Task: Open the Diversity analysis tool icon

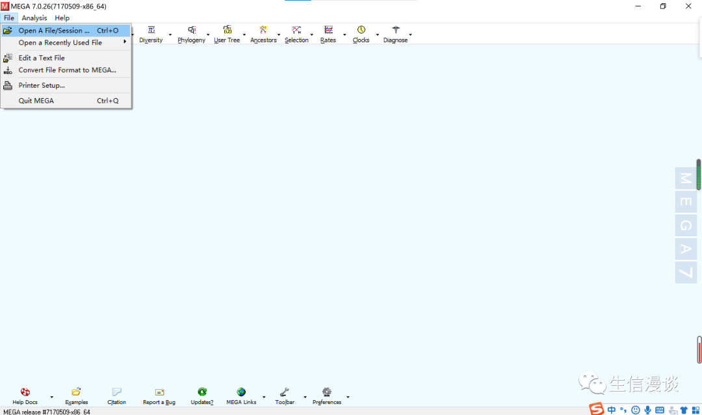Action: (151, 30)
